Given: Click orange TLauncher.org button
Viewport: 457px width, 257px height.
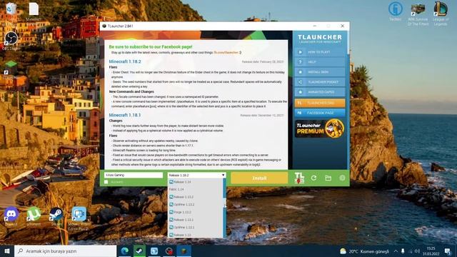Looking at the screenshot, I should pos(320,103).
